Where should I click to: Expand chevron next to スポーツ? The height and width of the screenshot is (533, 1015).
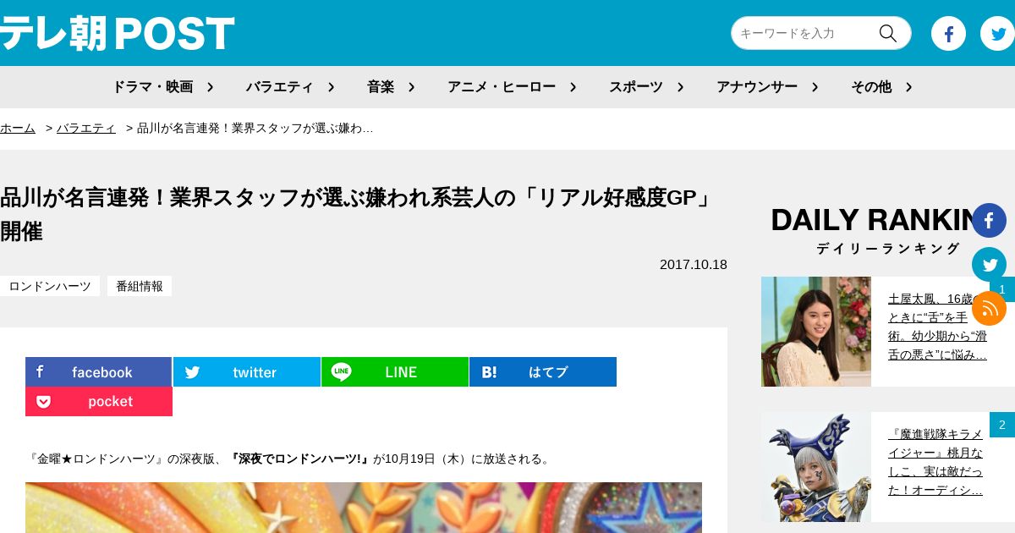[680, 86]
